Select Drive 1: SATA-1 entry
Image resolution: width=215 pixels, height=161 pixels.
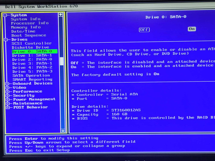point(32,56)
